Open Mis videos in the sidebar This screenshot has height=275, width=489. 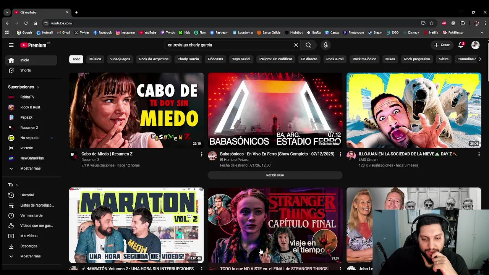(x=31, y=236)
